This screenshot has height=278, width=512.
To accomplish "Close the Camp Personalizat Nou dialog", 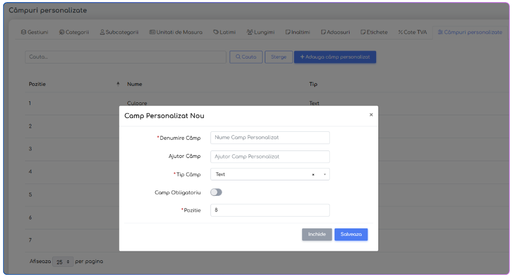I will tap(371, 115).
